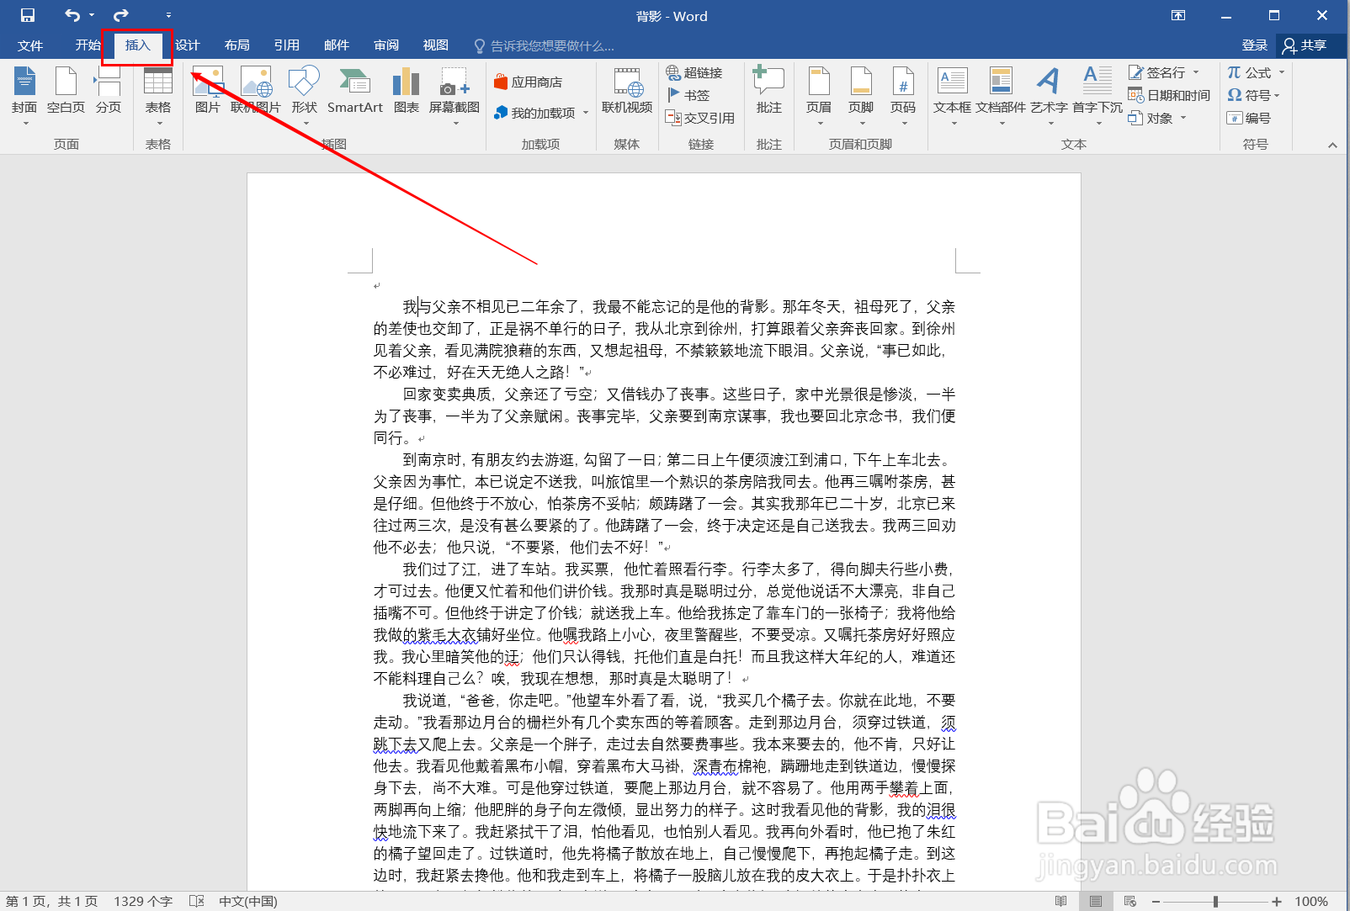Screen dimensions: 1350x911
Task: Insert online picture (联机图片)
Action: [256, 91]
